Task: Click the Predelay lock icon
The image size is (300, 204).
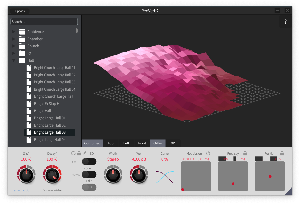Action: 246,153
